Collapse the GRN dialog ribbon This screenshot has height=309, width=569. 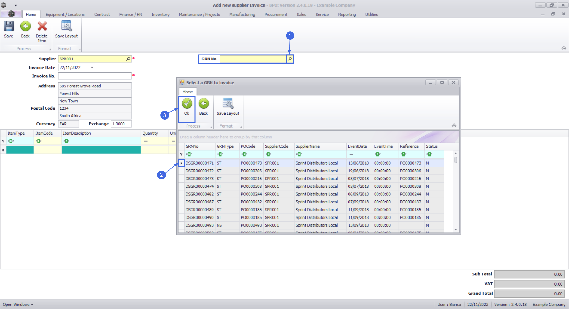[454, 125]
